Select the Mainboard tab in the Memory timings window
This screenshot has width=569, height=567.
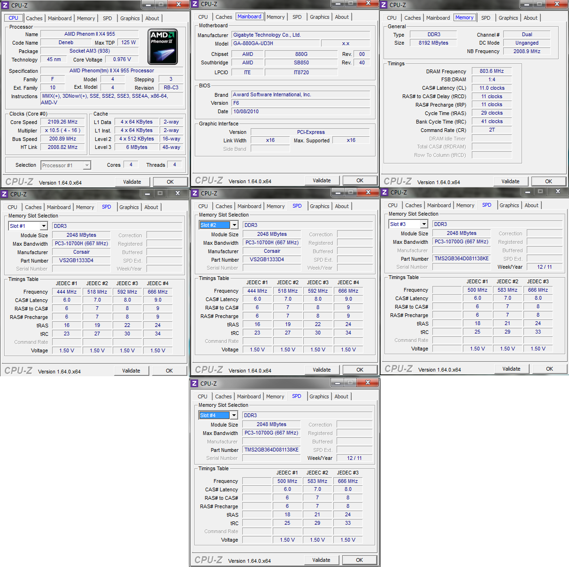pos(438,18)
